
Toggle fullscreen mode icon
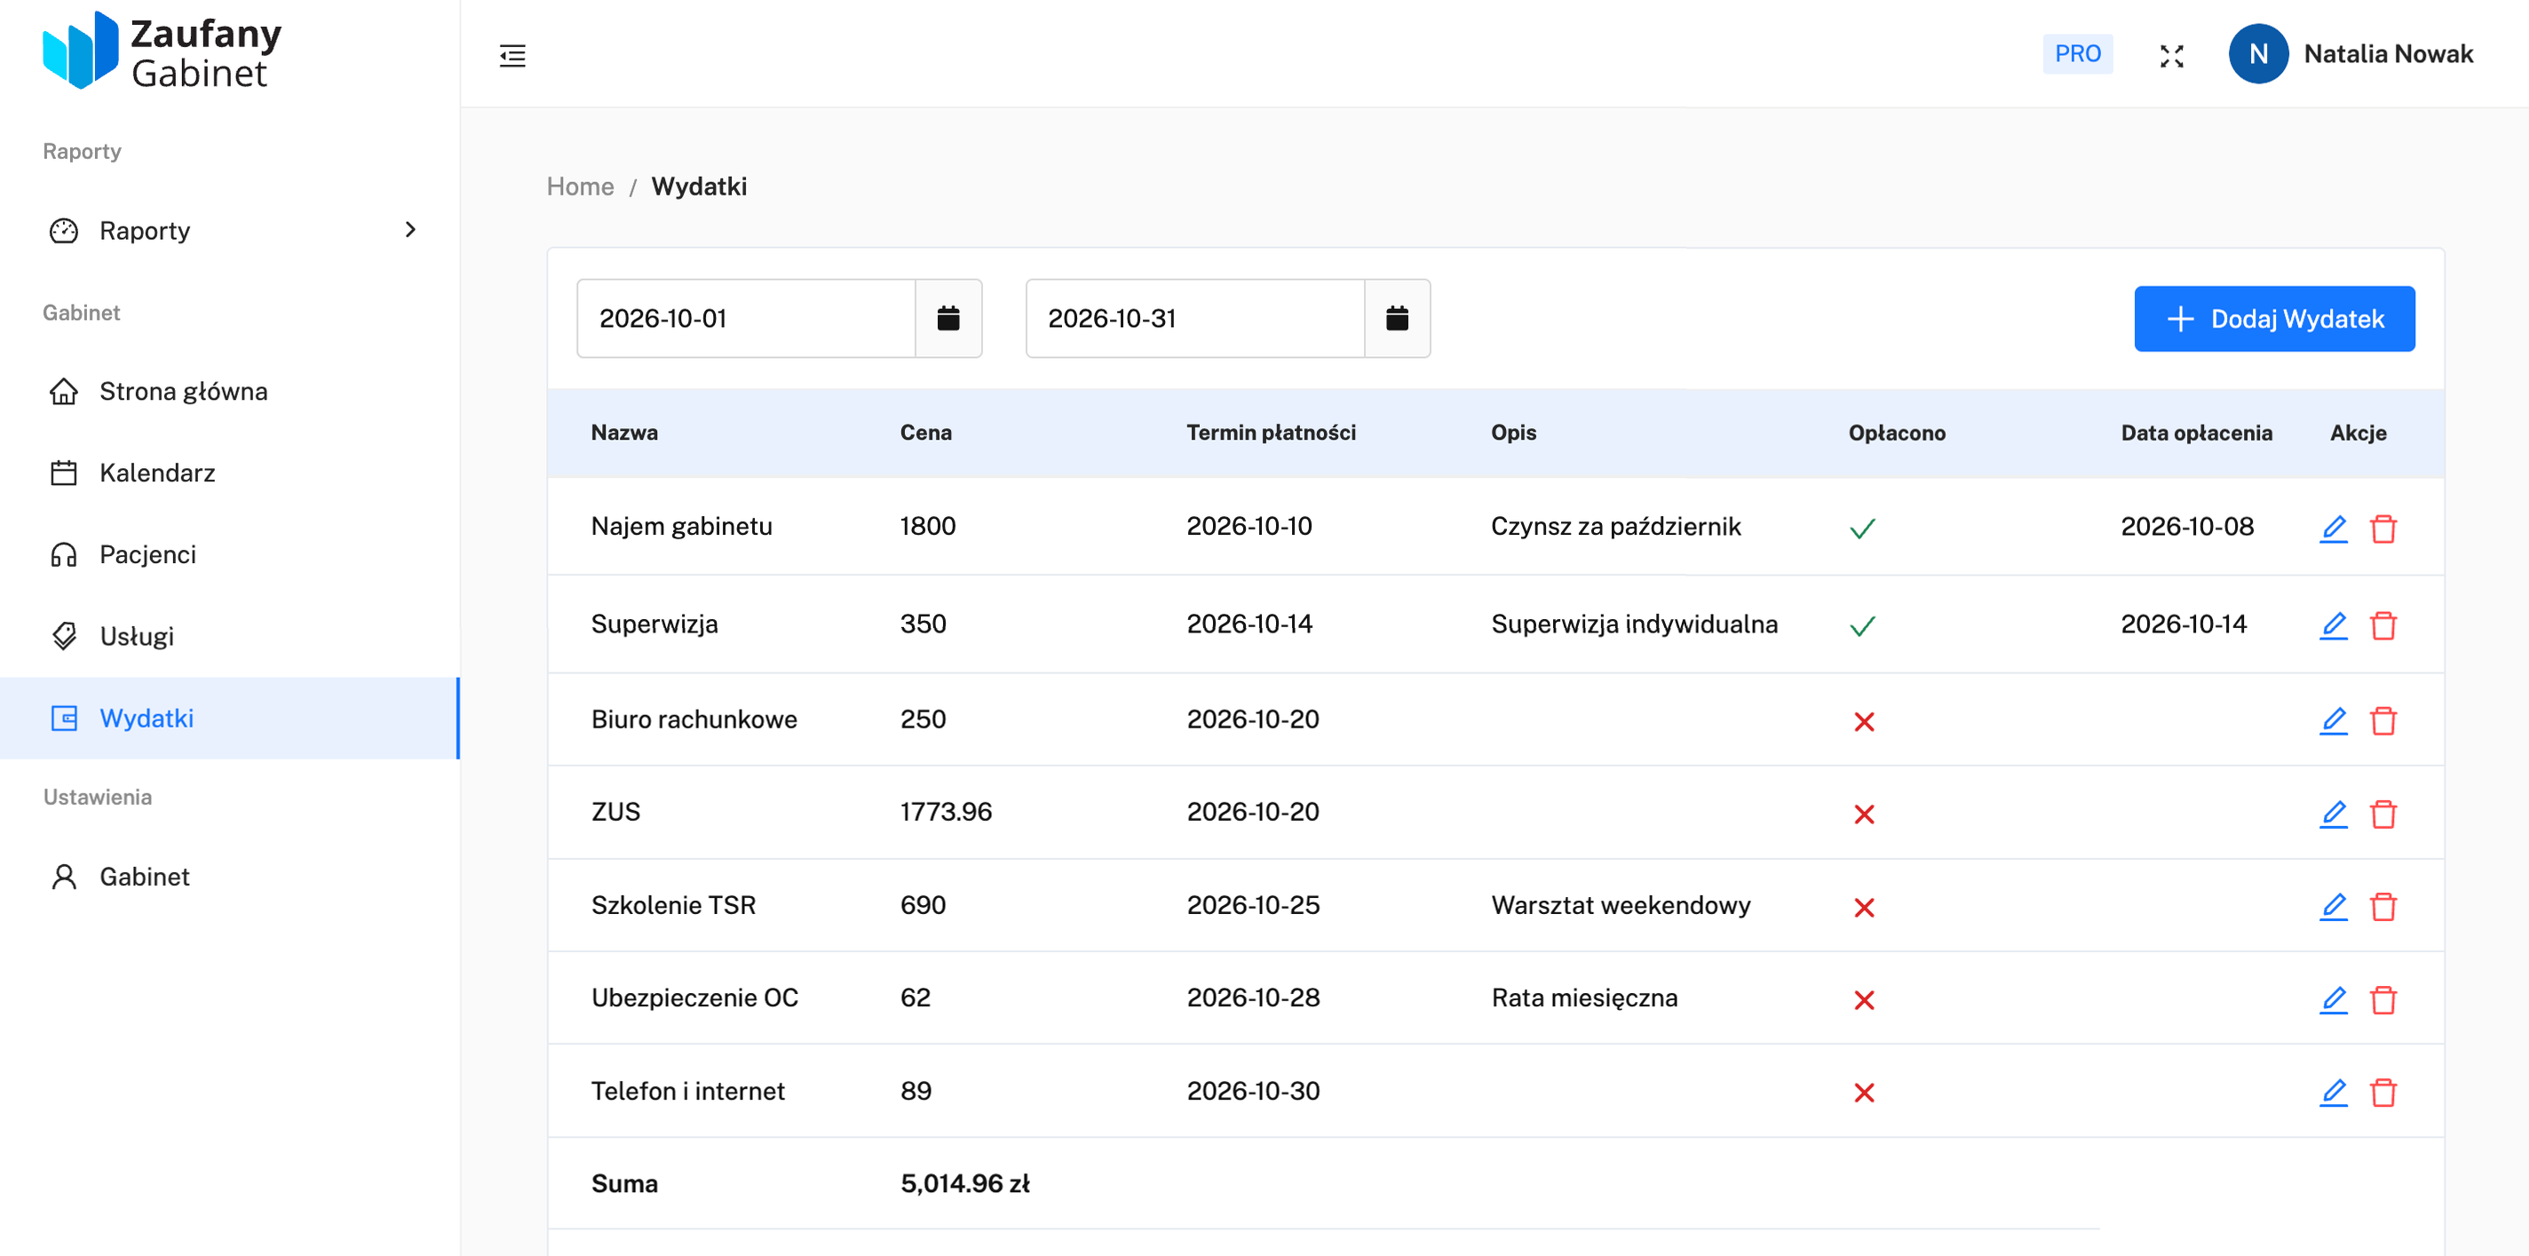coord(2172,56)
